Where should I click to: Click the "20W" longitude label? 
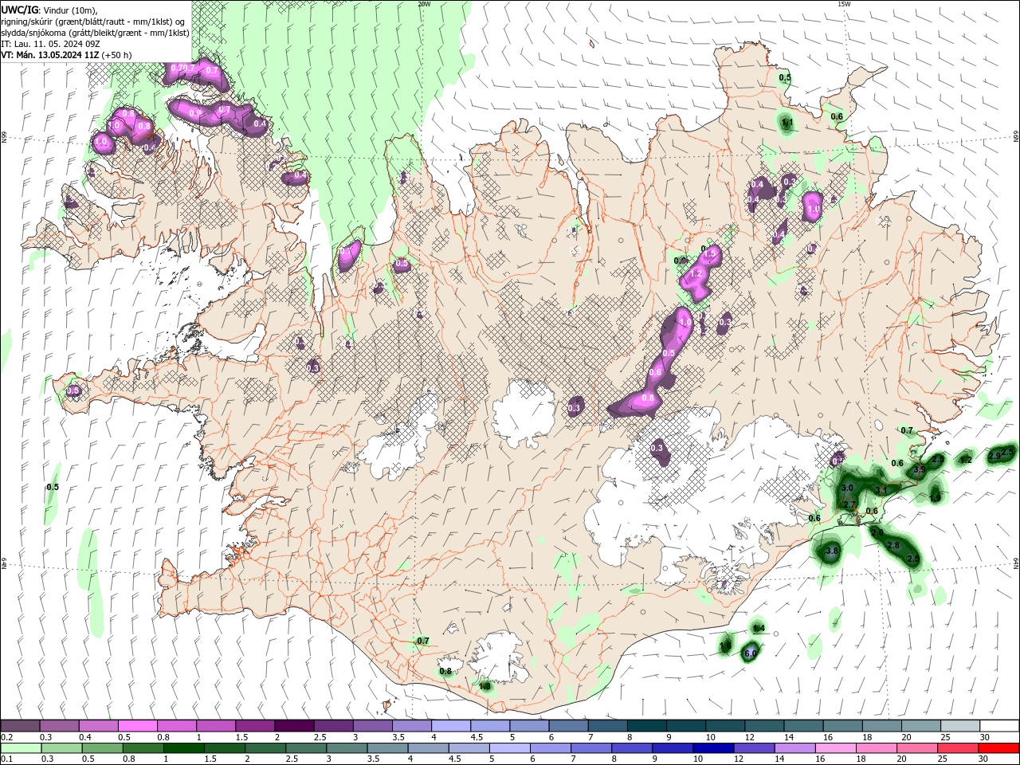coord(424,4)
